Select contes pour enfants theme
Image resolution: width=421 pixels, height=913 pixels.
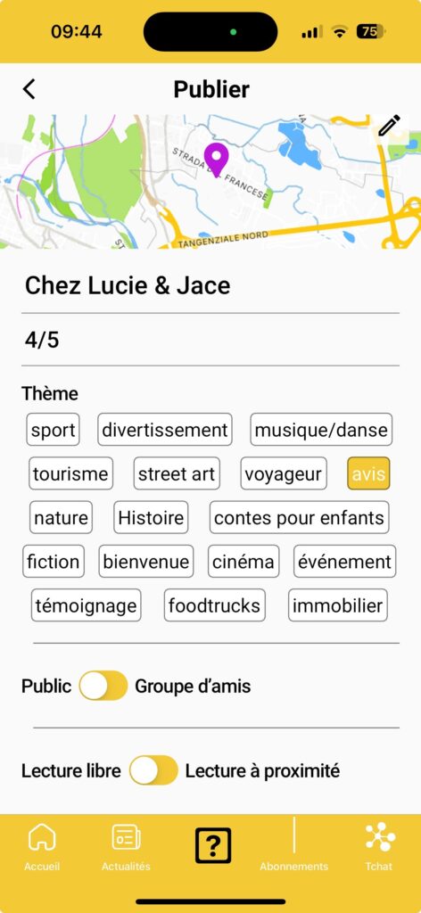pos(300,518)
